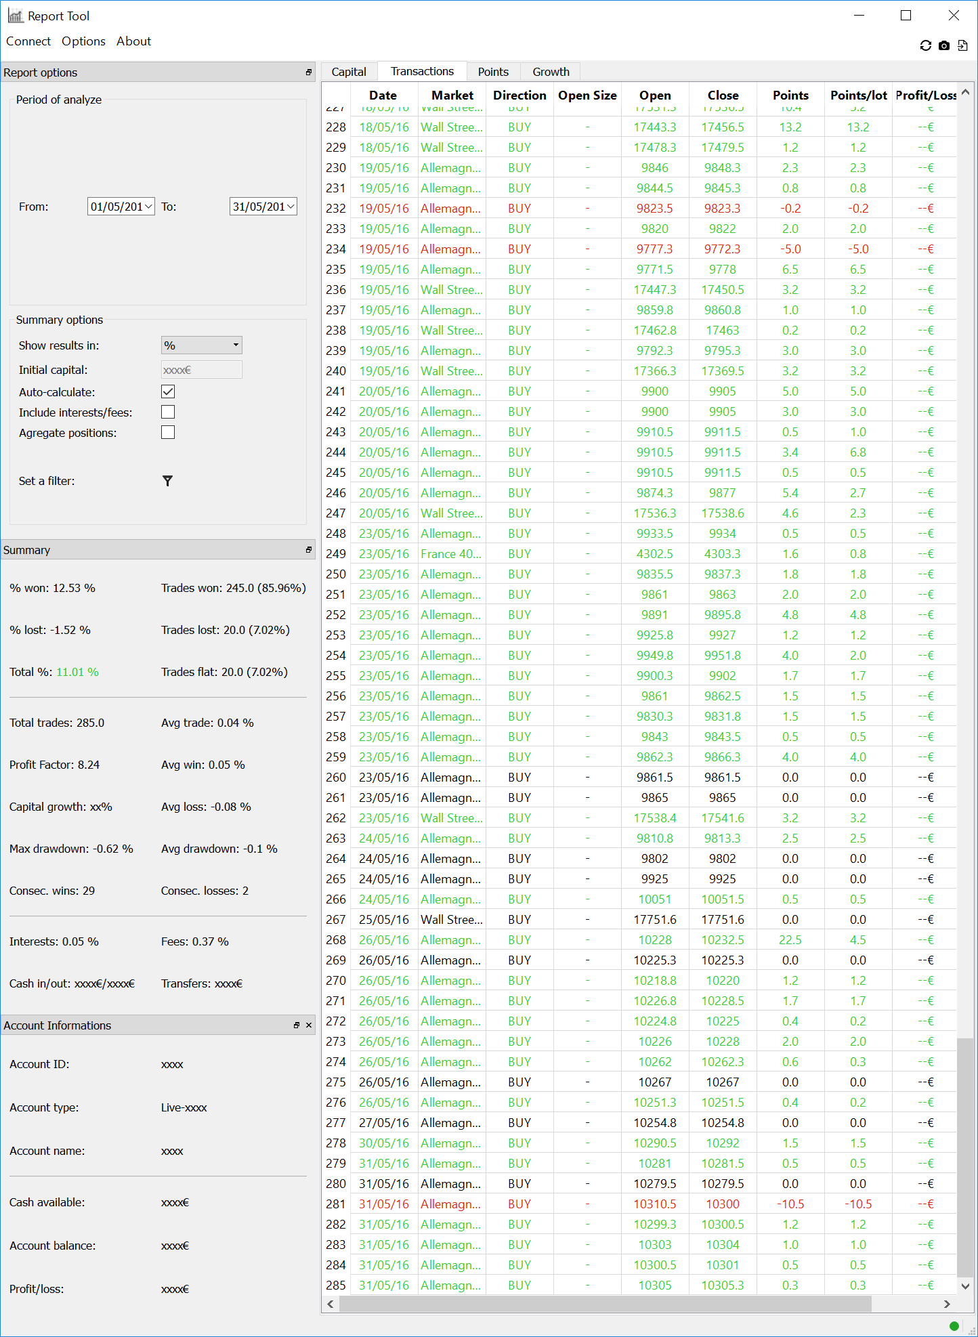This screenshot has height=1337, width=978.
Task: Click the refresh icon in top toolbar
Action: [x=925, y=45]
